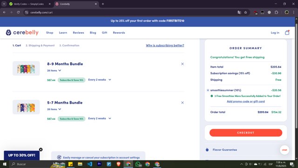
Task: Click the 2. Shipping & Payment step
Action: tap(40, 45)
